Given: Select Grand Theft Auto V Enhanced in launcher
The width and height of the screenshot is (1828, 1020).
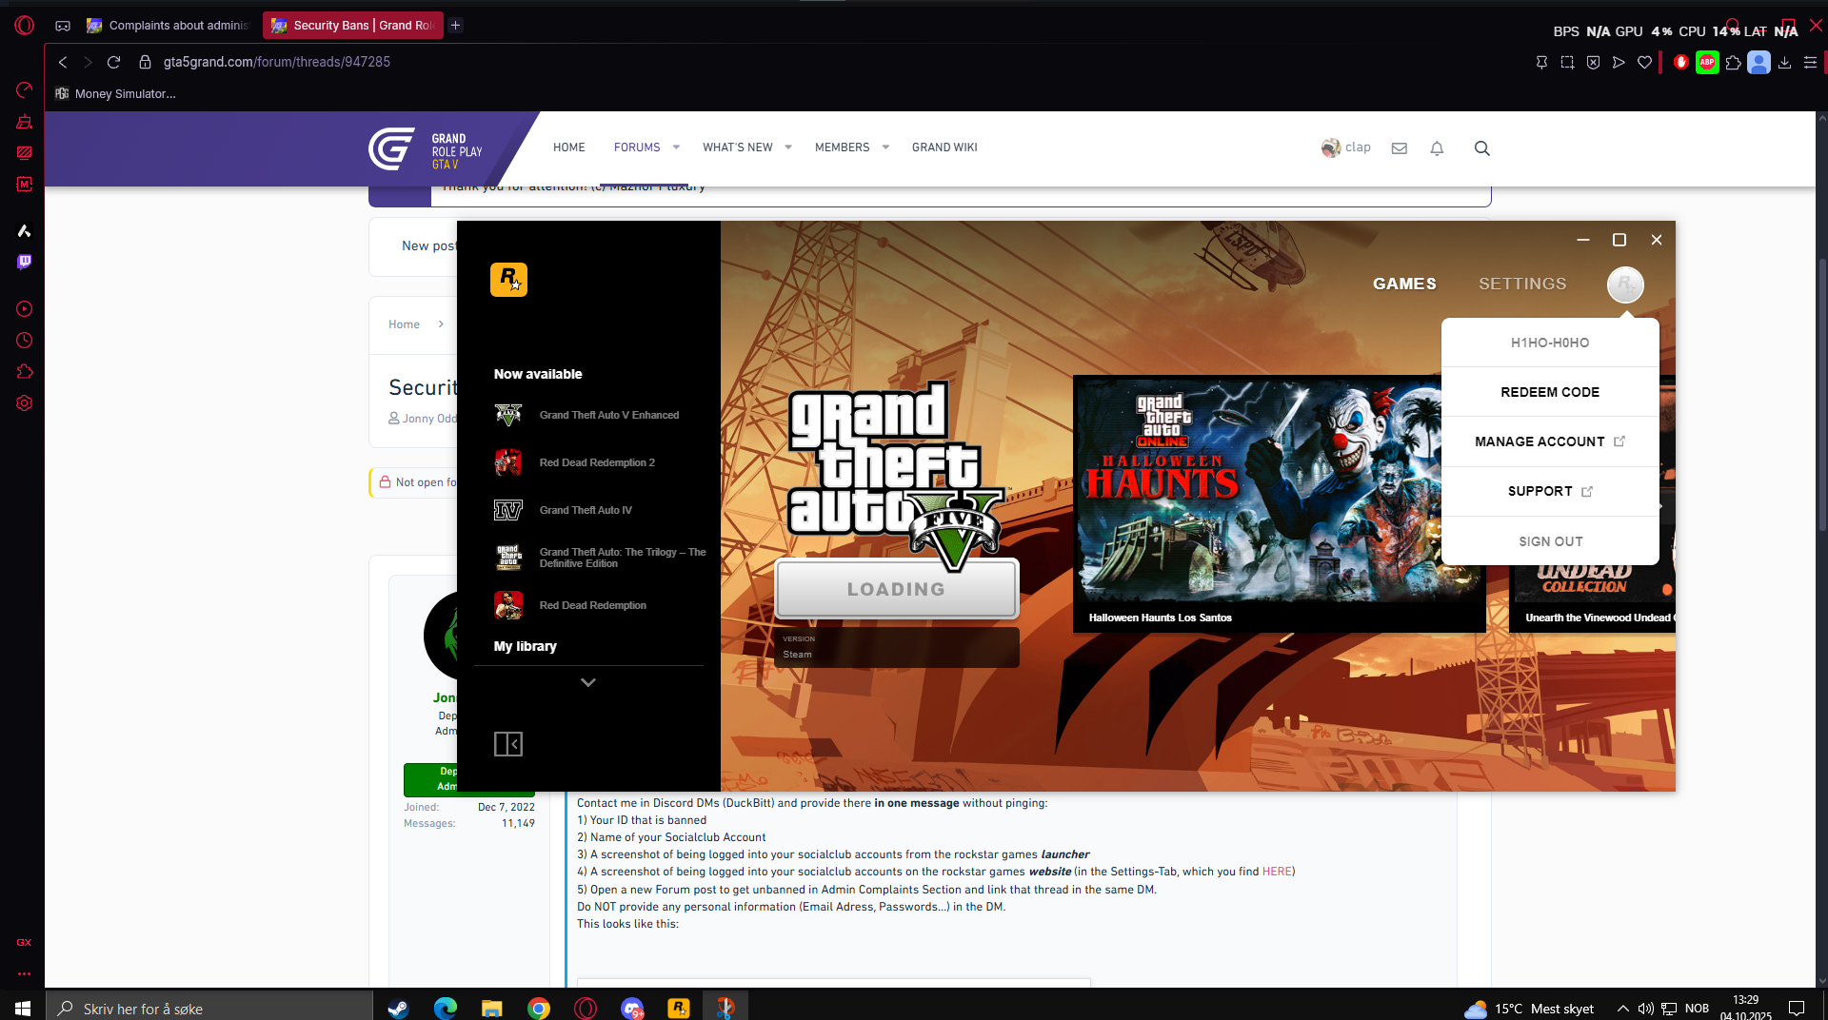Looking at the screenshot, I should 588,415.
